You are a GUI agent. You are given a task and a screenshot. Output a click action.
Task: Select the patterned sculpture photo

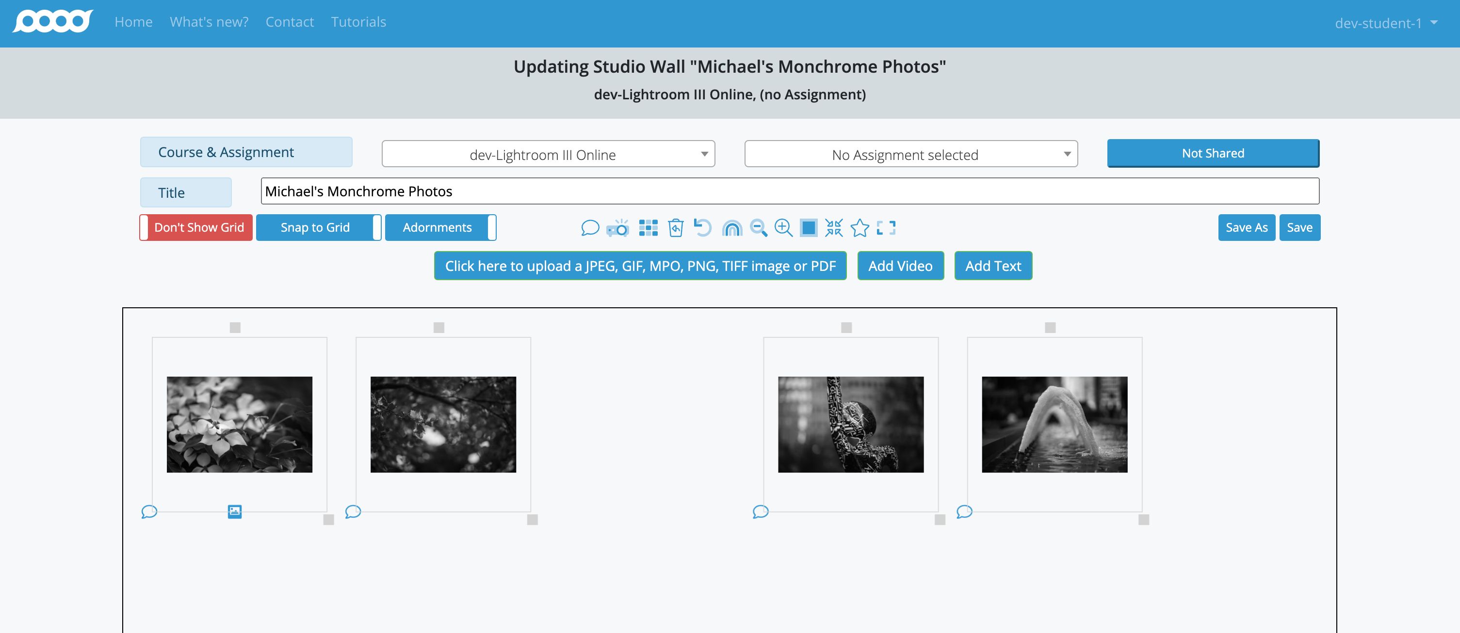851,425
